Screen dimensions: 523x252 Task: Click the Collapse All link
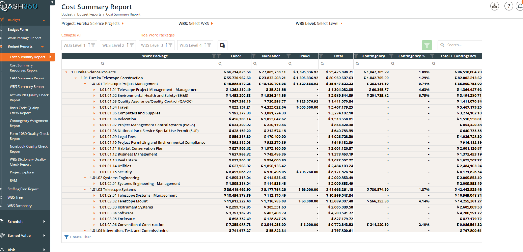point(71,35)
